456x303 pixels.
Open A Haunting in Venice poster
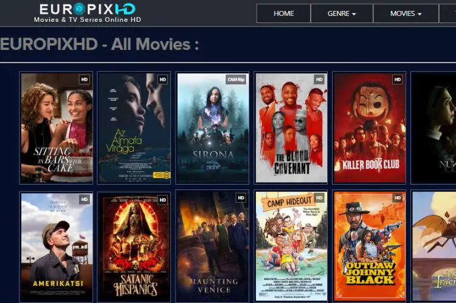213,247
